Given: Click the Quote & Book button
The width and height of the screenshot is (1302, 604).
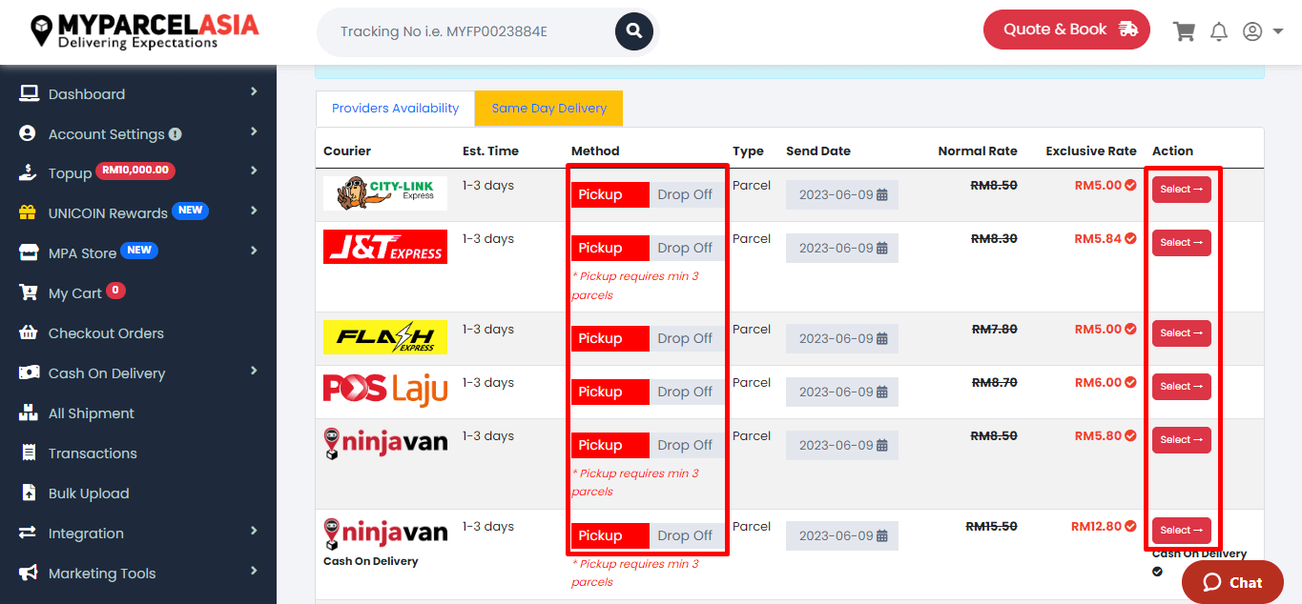Looking at the screenshot, I should 1066,30.
